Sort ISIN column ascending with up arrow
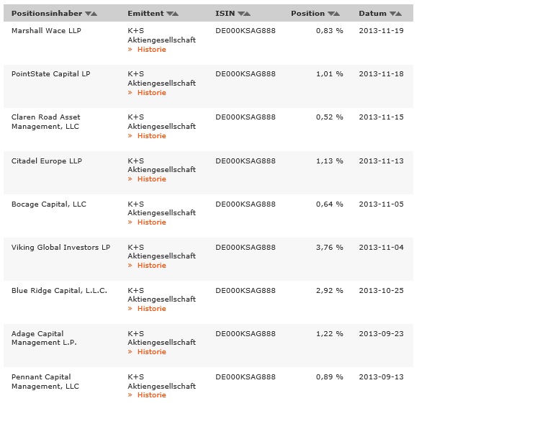The width and height of the screenshot is (553, 442). tap(247, 14)
